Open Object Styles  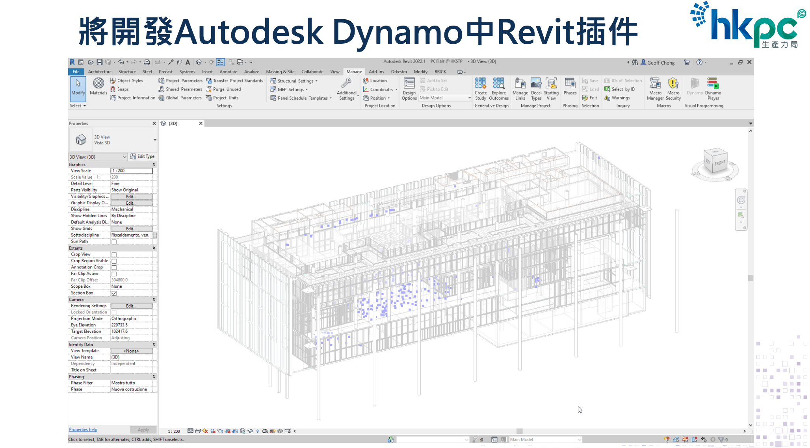tap(126, 81)
